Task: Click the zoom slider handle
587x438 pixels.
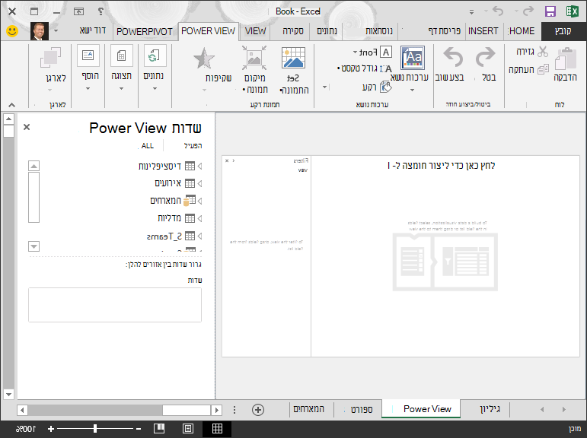Action: click(x=95, y=429)
